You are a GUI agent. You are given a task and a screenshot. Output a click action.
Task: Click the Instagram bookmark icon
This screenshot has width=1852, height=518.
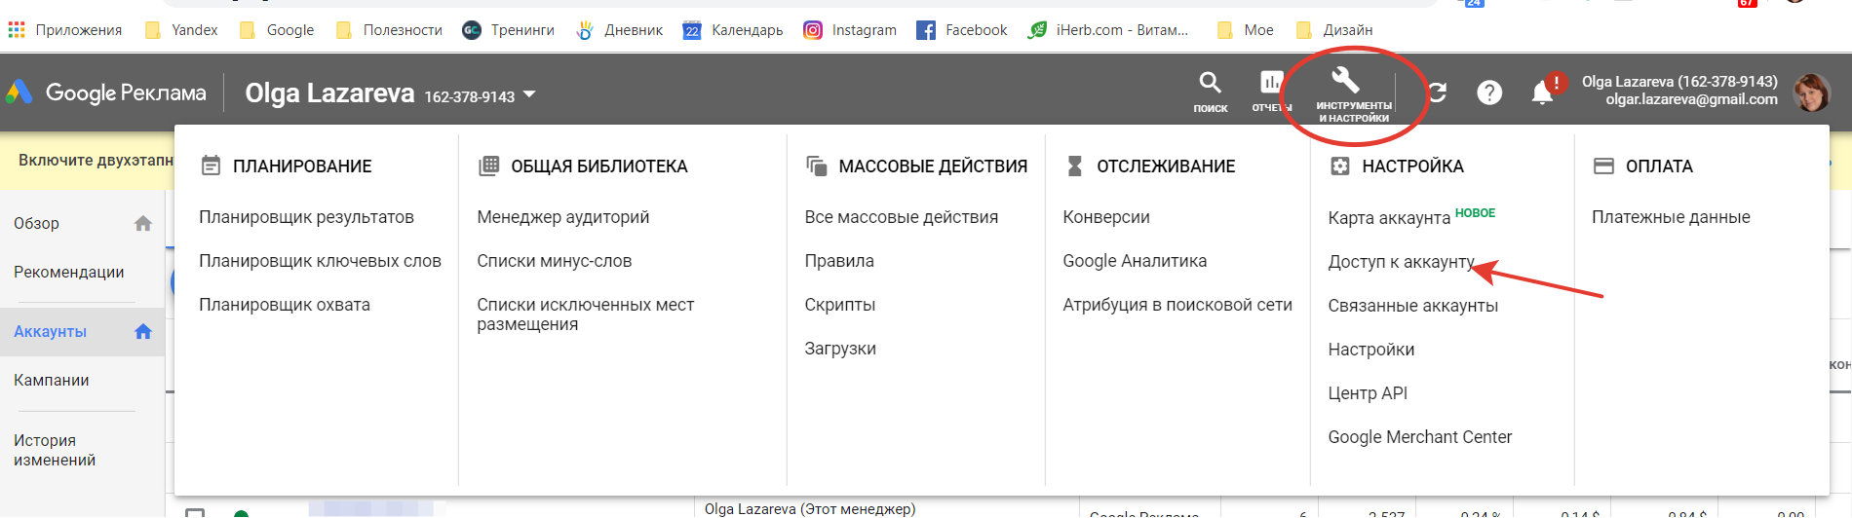point(812,30)
